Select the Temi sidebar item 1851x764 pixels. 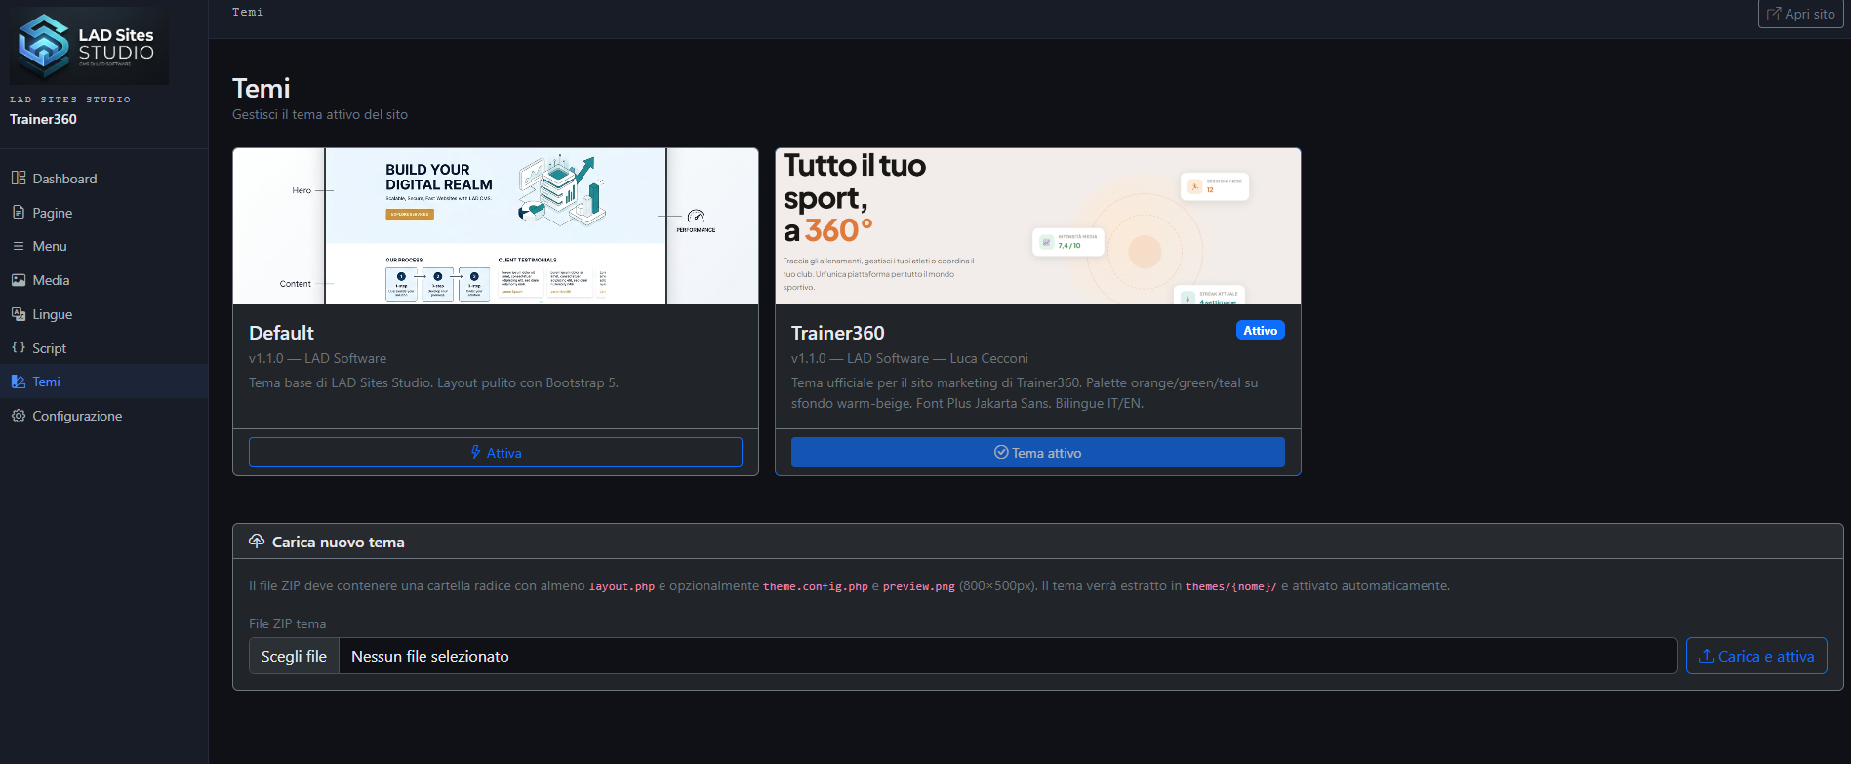[104, 382]
